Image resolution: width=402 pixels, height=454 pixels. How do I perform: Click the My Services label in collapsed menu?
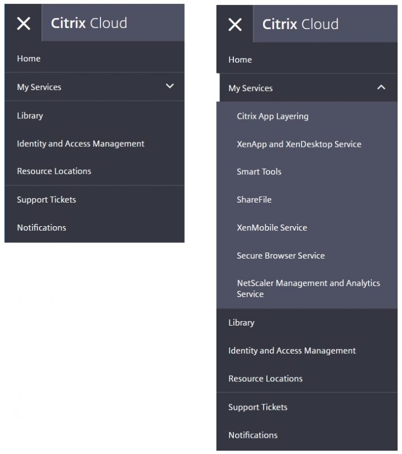(39, 87)
